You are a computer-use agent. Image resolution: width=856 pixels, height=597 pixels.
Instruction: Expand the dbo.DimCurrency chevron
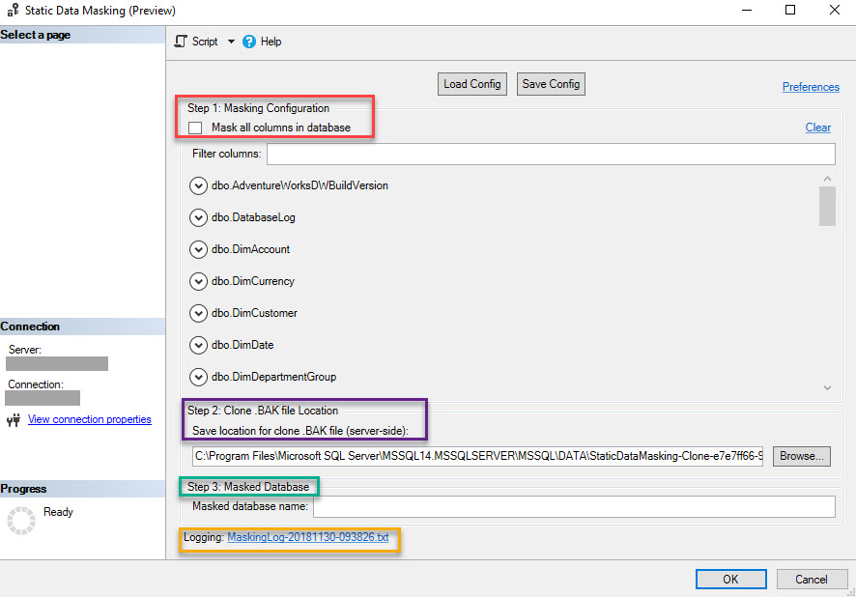point(198,281)
